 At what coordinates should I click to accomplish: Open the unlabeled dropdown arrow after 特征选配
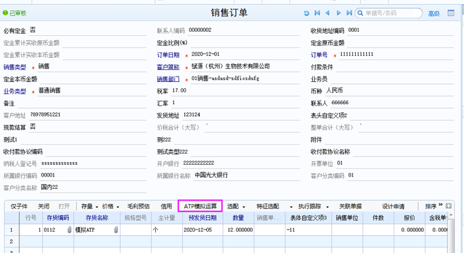291,207
